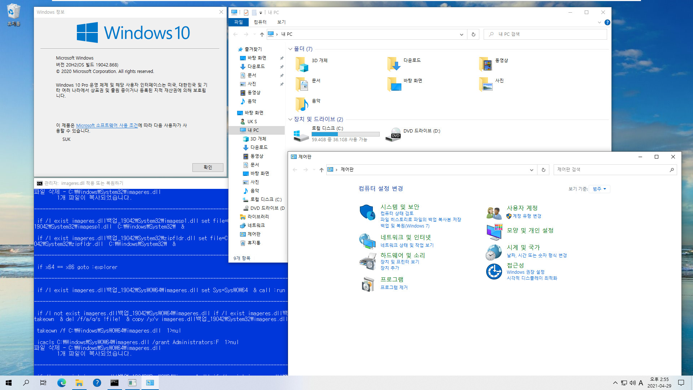Open the 다운로드 folder icon in the folders group
The height and width of the screenshot is (390, 693).
click(x=394, y=64)
